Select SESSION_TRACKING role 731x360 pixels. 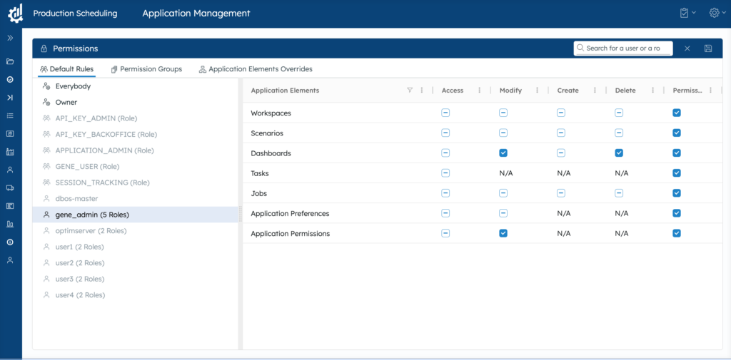click(135, 182)
